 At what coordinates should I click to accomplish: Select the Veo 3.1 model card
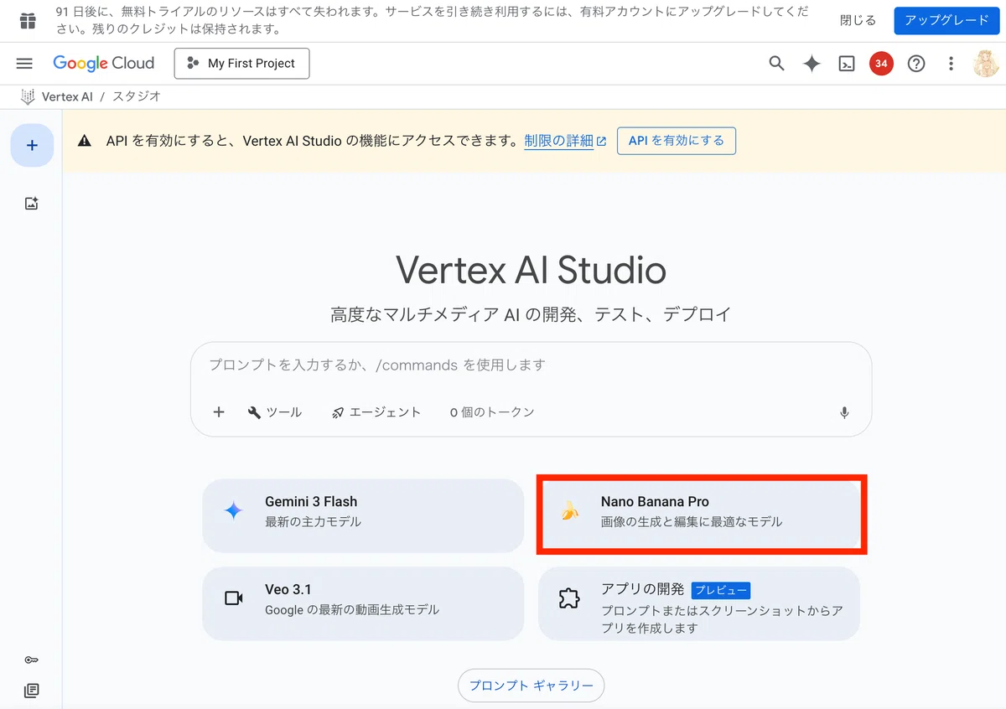pyautogui.click(x=363, y=603)
